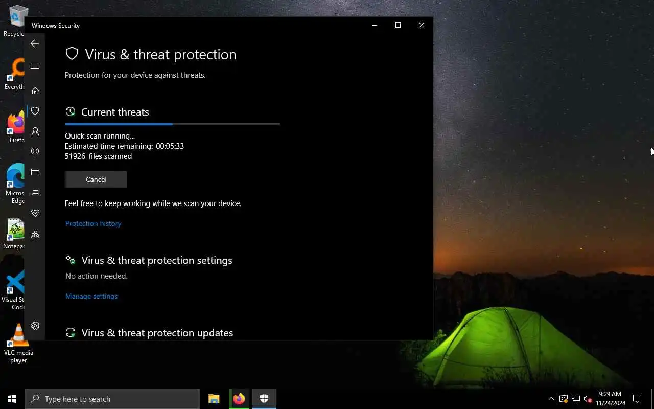
Task: Click the Windows Security taskbar icon
Action: [264, 399]
